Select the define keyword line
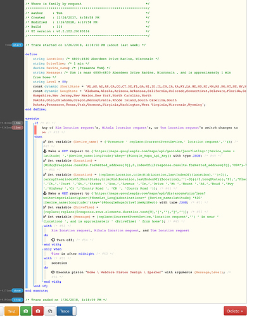 pyautogui.click(x=31, y=55)
